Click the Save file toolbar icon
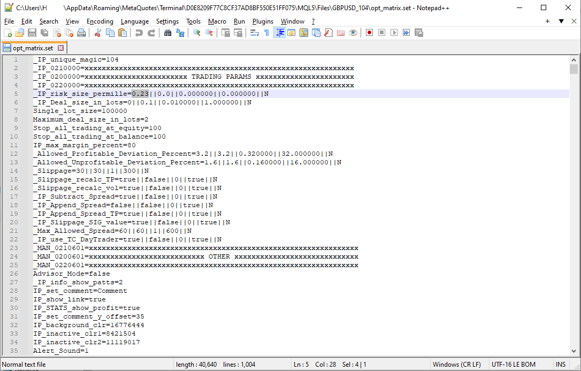The height and width of the screenshot is (371, 581). click(x=32, y=33)
